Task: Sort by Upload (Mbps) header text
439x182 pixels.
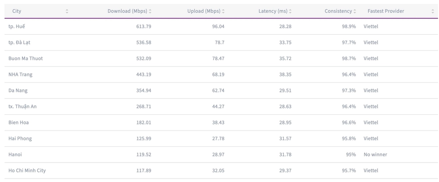Action: pyautogui.click(x=204, y=11)
